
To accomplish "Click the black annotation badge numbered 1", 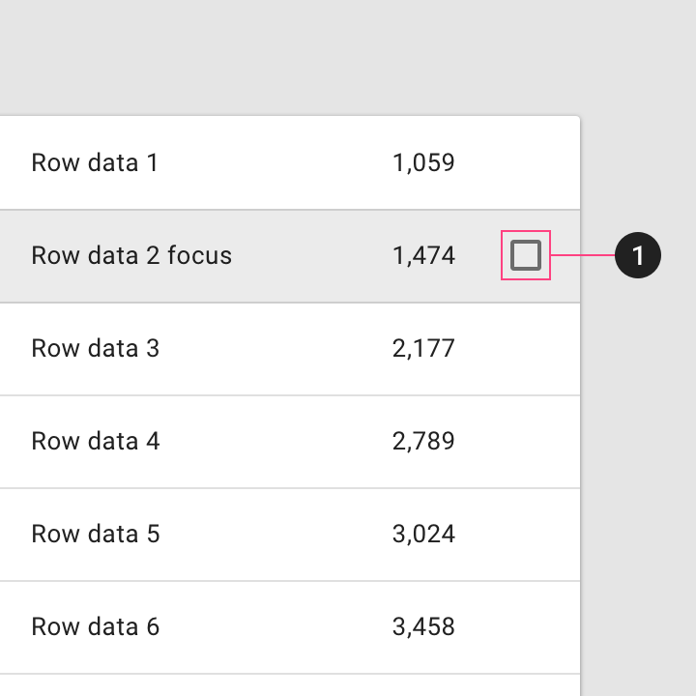I will (x=638, y=255).
